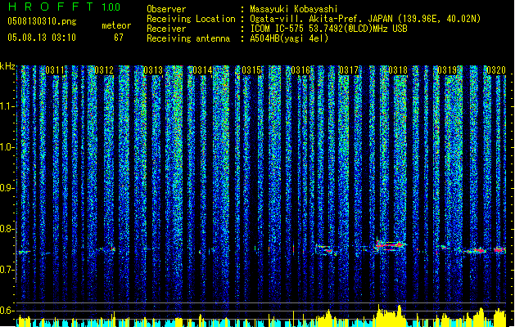Click the 0312 time marker

tap(104, 69)
